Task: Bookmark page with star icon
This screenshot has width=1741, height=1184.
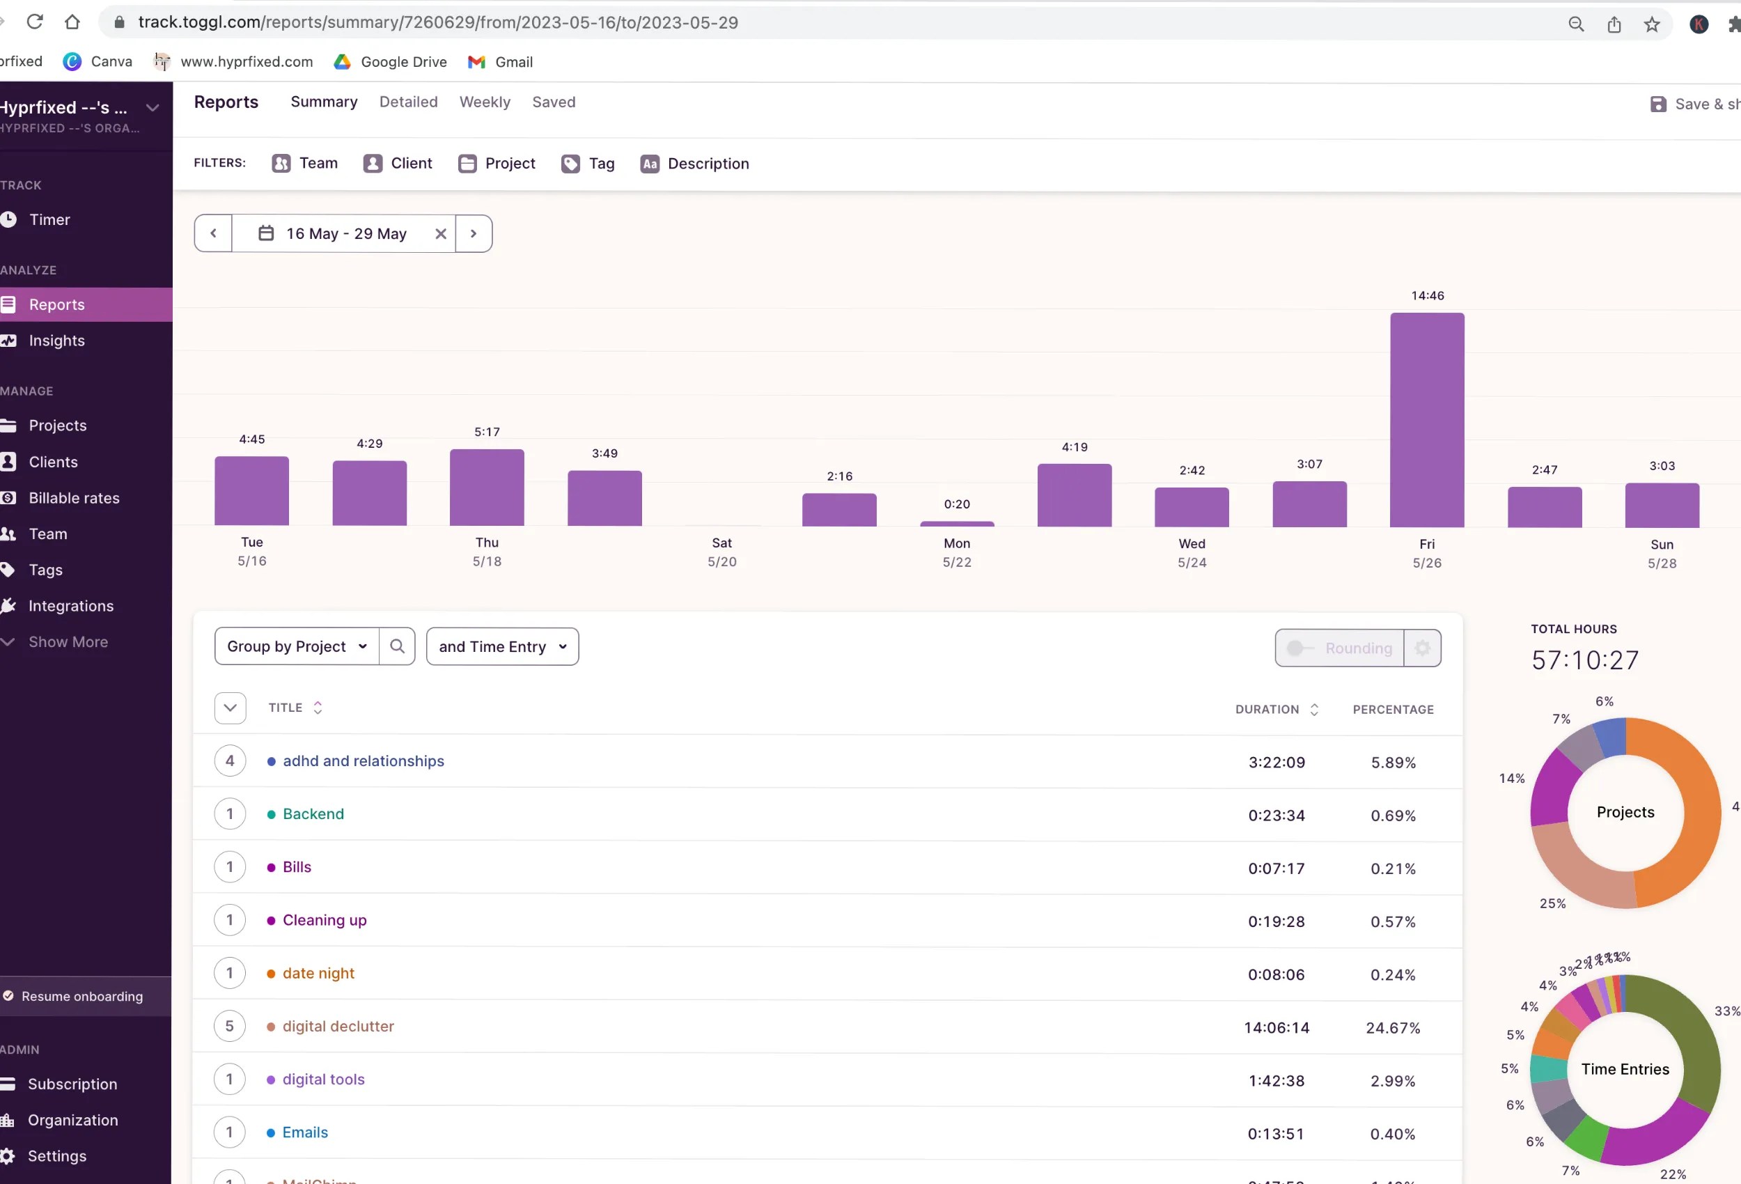Action: pos(1651,24)
